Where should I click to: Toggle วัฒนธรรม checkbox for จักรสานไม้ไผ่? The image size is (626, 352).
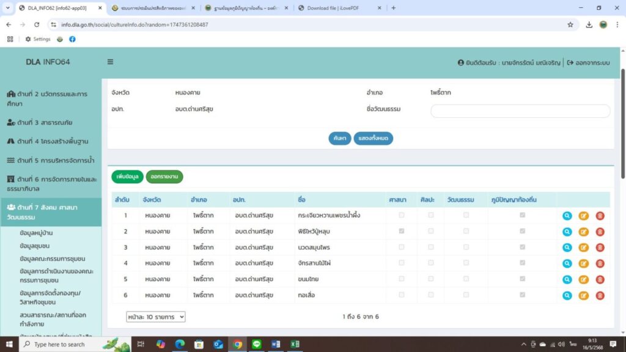coord(466,263)
